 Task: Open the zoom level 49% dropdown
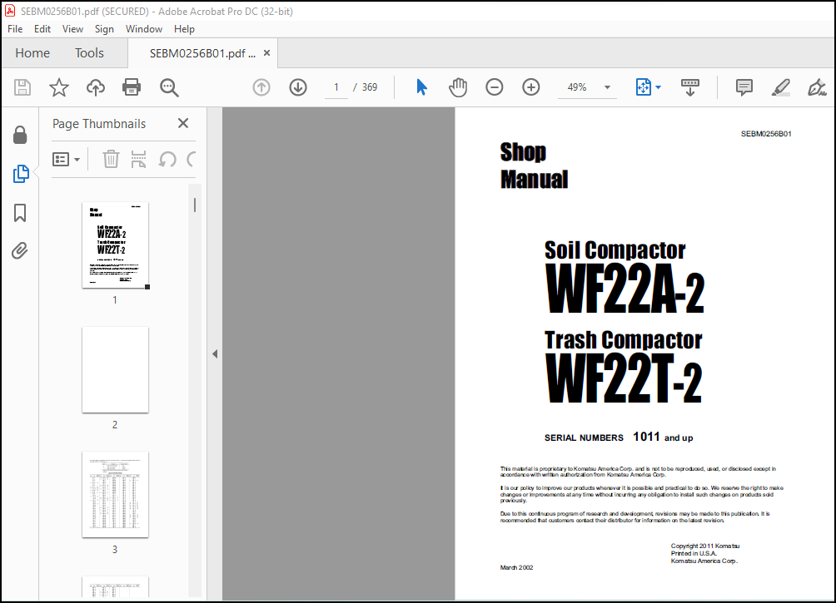[x=607, y=87]
